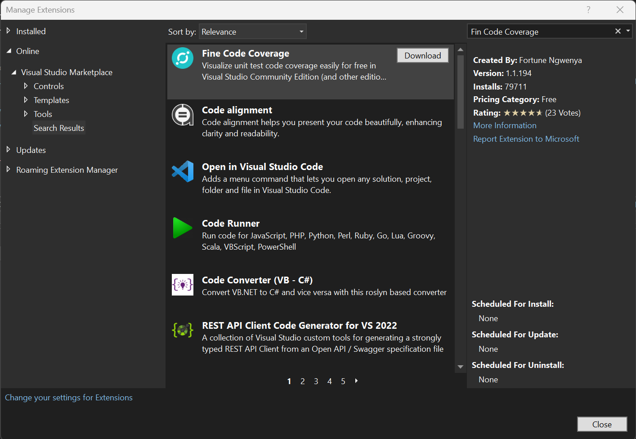Click in the Fin Code Coverage search field
This screenshot has width=636, height=439.
click(540, 31)
